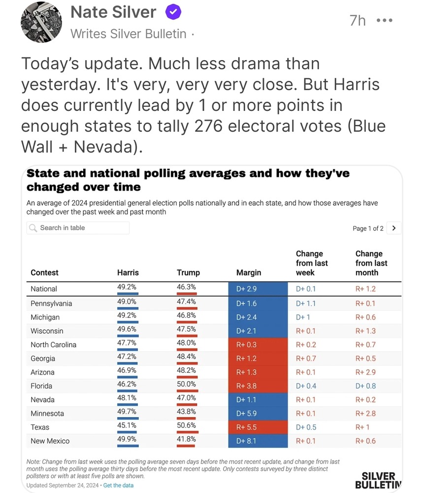Open Writes Silver Bulletin publication link
Screen dimensions: 424x493
129,34
